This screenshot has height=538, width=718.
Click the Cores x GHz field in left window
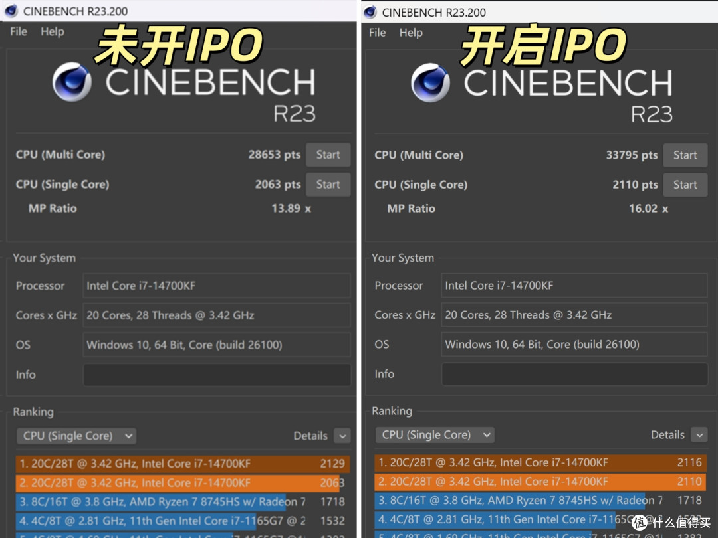tap(217, 315)
